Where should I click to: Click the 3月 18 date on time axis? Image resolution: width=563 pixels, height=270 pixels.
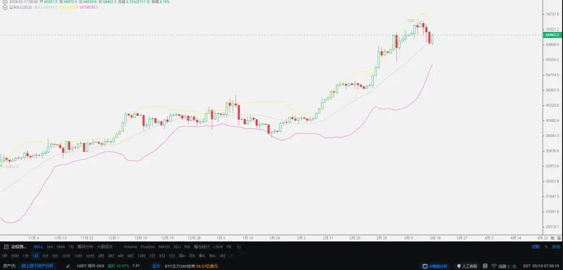click(435, 238)
